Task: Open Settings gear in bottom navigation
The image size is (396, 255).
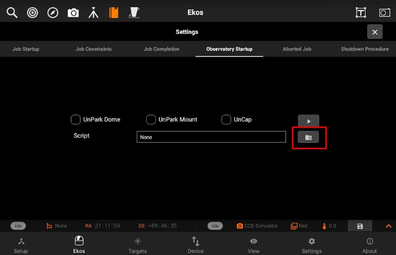Action: click(312, 244)
